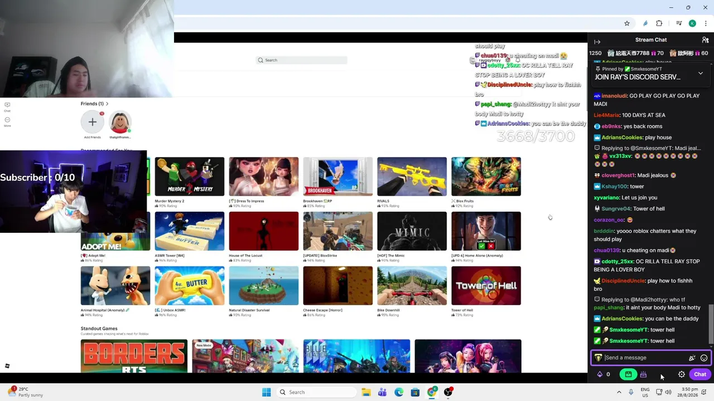
Task: Open Microsoft Store from taskbar
Action: point(415,393)
